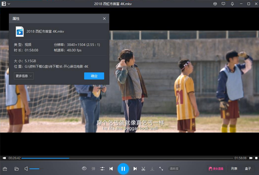Toggle the 弹 danmaku comments button
259x175 pixels.
(x=93, y=169)
